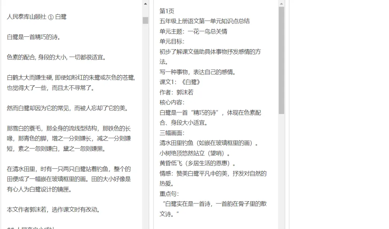Viewport: 389px width, 229px height.
Task: Click the line '然而白鹭却因为它的常见'
Action: click(67, 108)
